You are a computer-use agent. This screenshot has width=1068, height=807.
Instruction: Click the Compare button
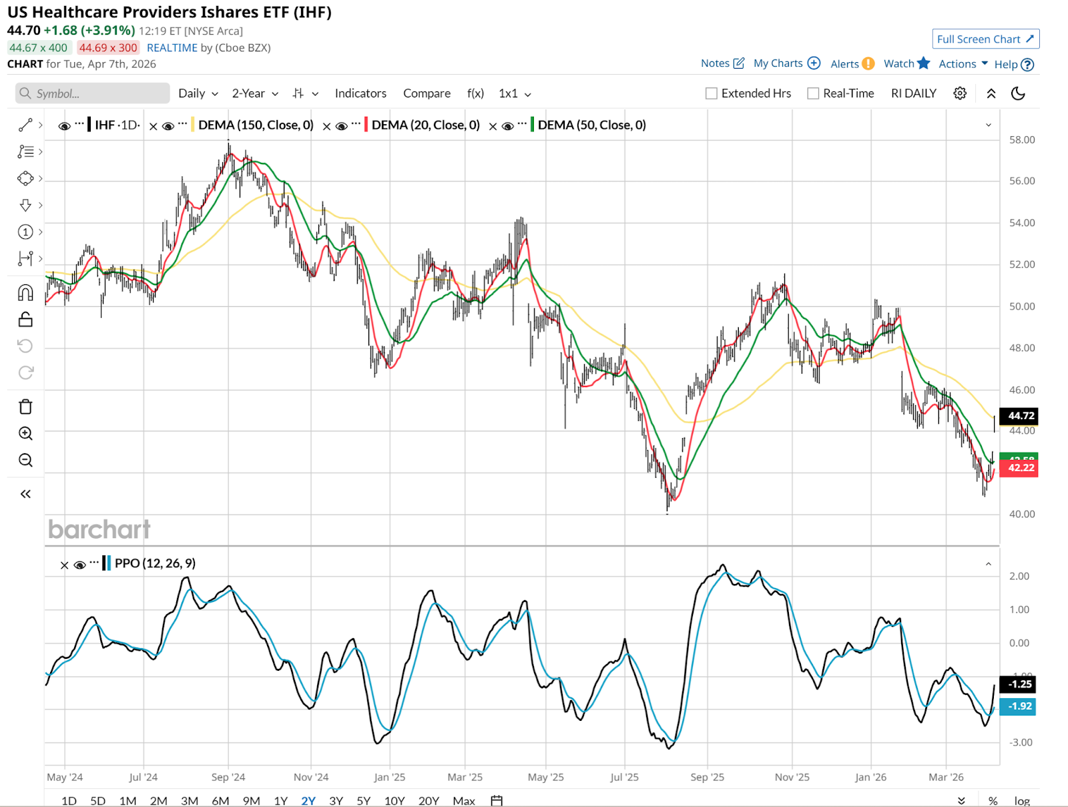coord(427,93)
